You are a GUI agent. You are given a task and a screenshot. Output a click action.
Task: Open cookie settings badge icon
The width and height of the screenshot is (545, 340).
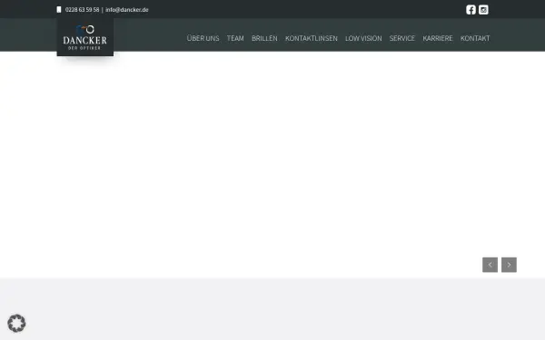tap(16, 324)
